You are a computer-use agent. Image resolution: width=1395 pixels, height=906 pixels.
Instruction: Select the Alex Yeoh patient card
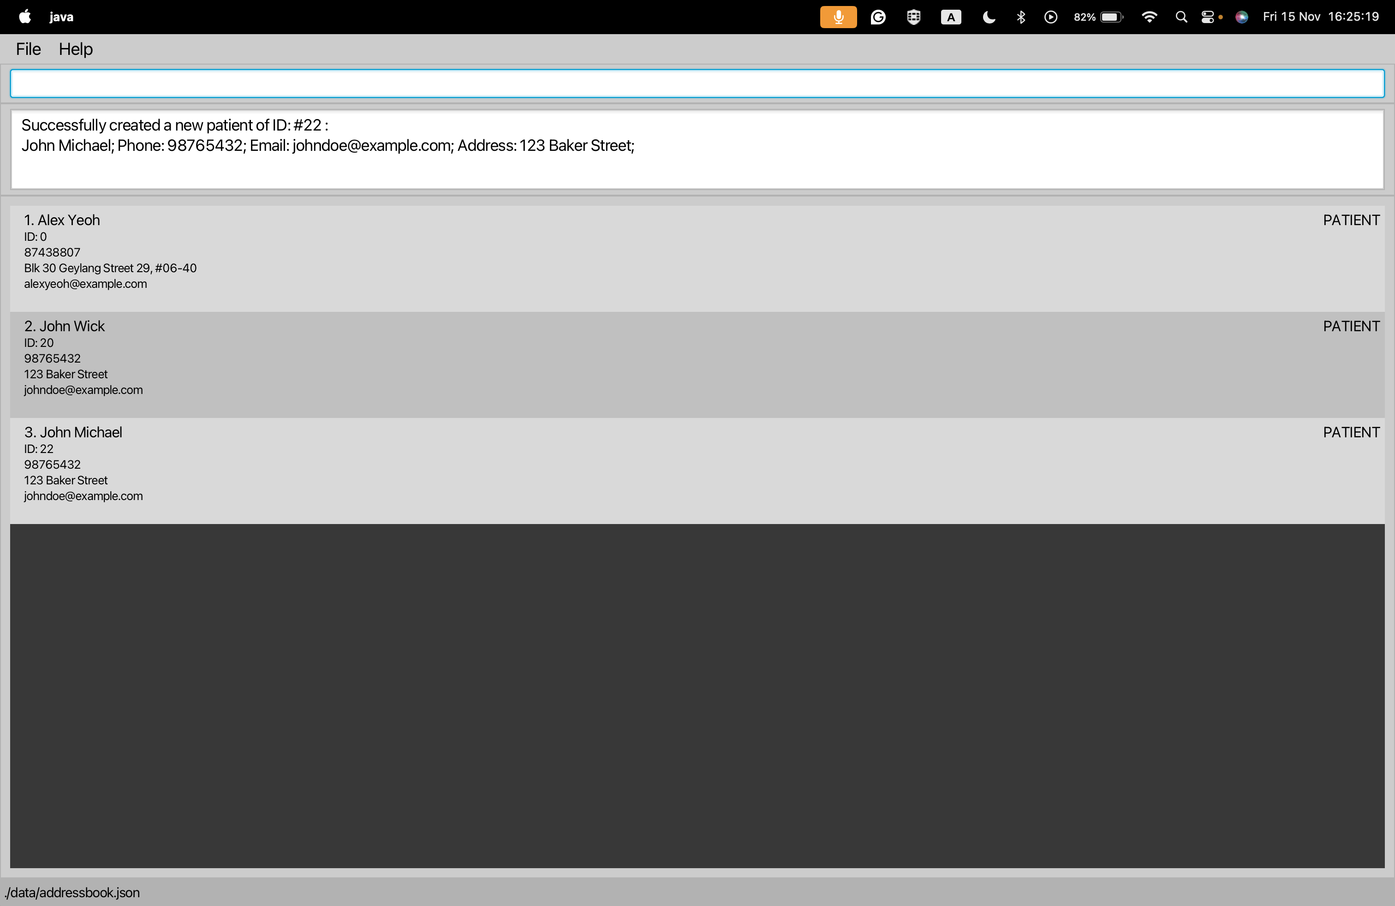[x=697, y=258]
